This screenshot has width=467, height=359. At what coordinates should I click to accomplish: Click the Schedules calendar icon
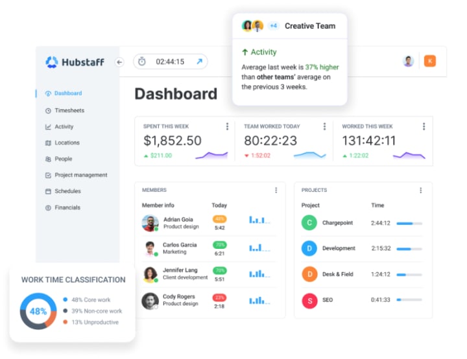[x=48, y=191]
